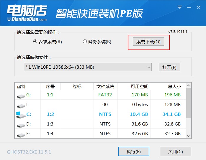Sort by the 序号 column header
Image resolution: width=206 pixels, height=160 pixels.
50,86
